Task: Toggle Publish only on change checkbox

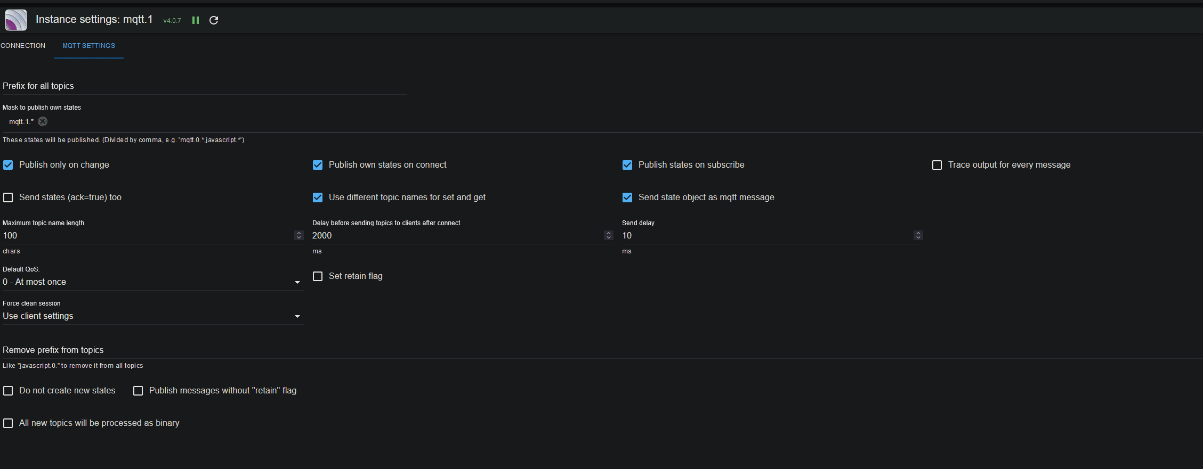Action: 8,165
